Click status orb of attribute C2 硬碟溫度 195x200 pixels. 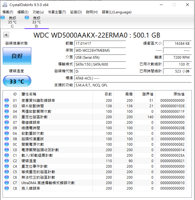pos(7,161)
